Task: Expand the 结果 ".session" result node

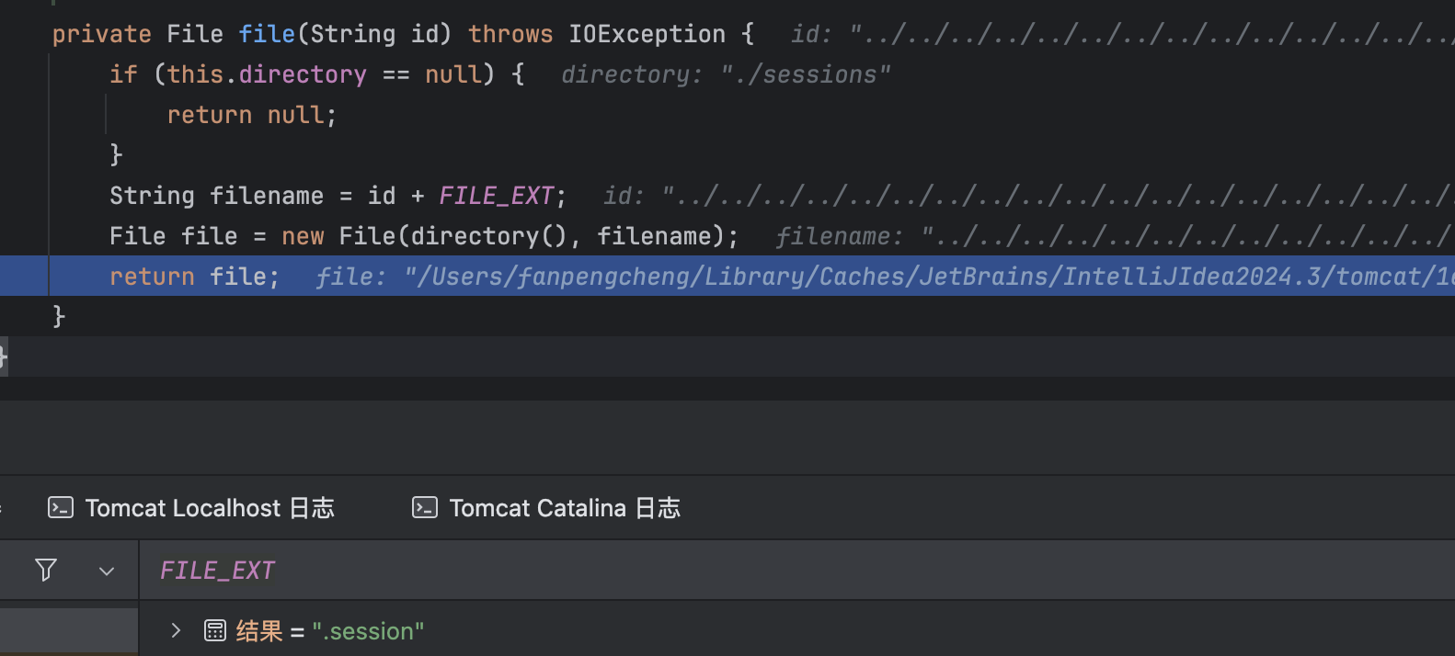Action: point(176,630)
